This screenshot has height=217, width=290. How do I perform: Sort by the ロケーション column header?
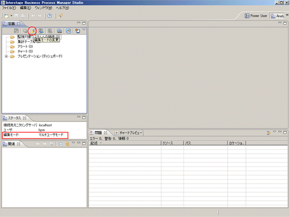click(x=237, y=143)
